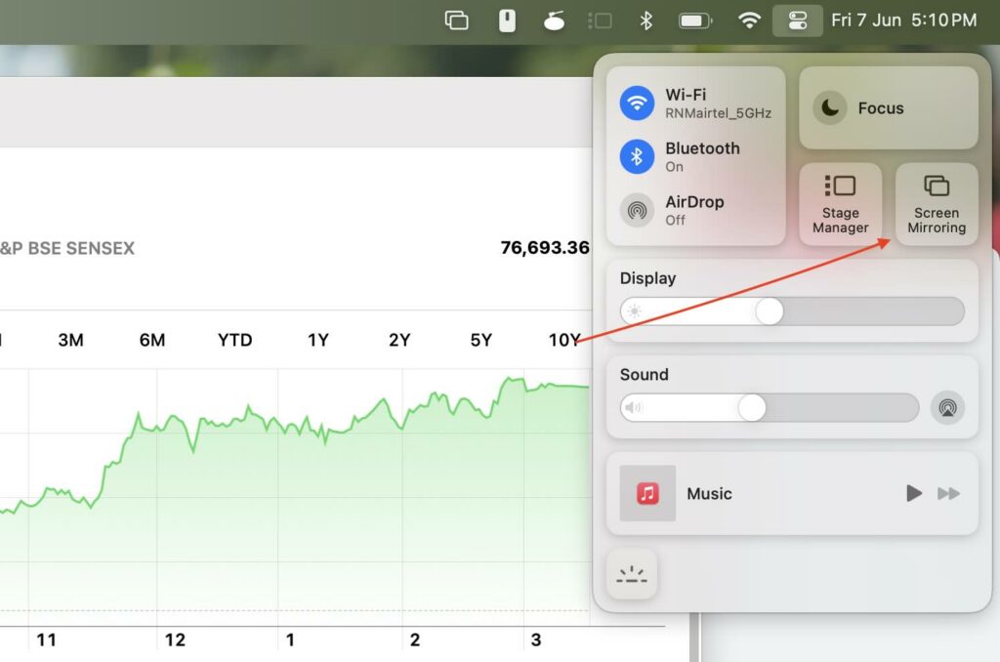Skip forward to next track
This screenshot has height=662, width=1000.
pyautogui.click(x=948, y=493)
